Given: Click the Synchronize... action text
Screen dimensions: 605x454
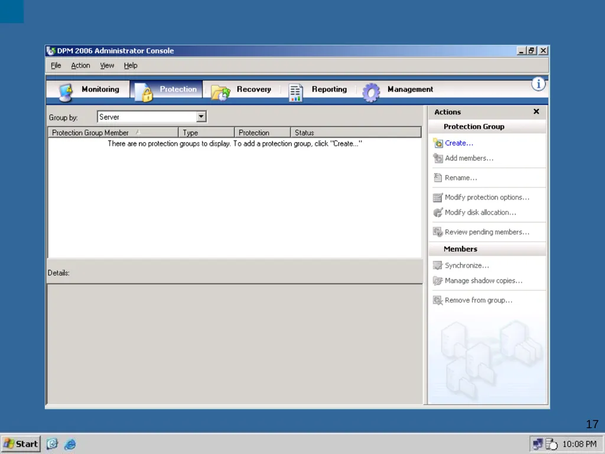Looking at the screenshot, I should click(x=467, y=265).
